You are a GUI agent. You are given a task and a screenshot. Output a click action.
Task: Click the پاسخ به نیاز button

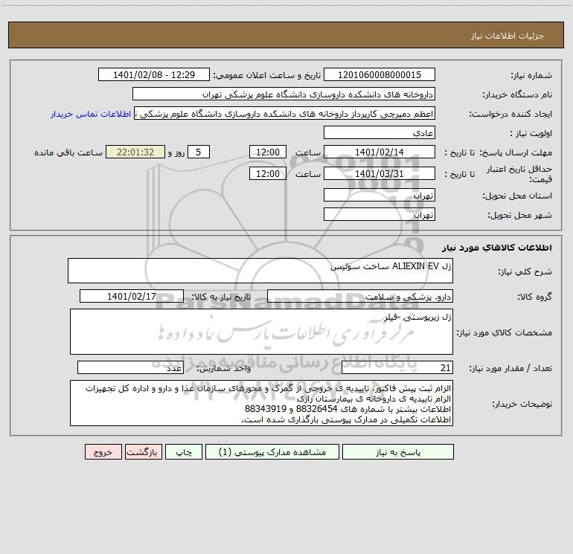click(x=398, y=452)
